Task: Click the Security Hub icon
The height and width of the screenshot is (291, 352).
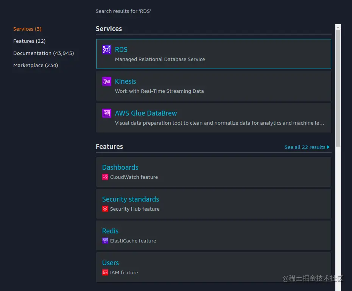Action: coord(105,209)
